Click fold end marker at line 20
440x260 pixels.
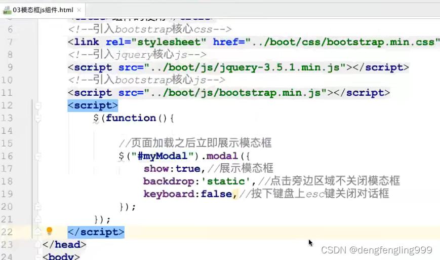click(x=38, y=207)
